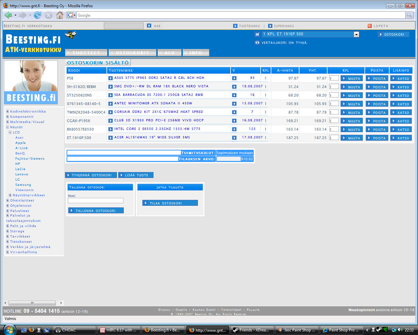Screen dimensions: 418x335
Task: Click the search magnifier icon in toolbar
Action: (x=409, y=15)
